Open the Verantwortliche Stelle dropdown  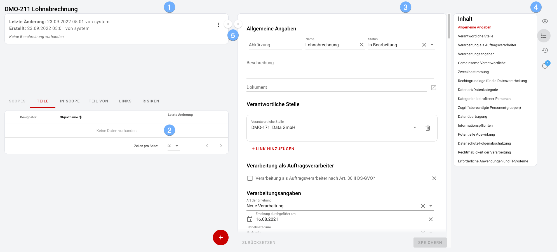(x=415, y=127)
